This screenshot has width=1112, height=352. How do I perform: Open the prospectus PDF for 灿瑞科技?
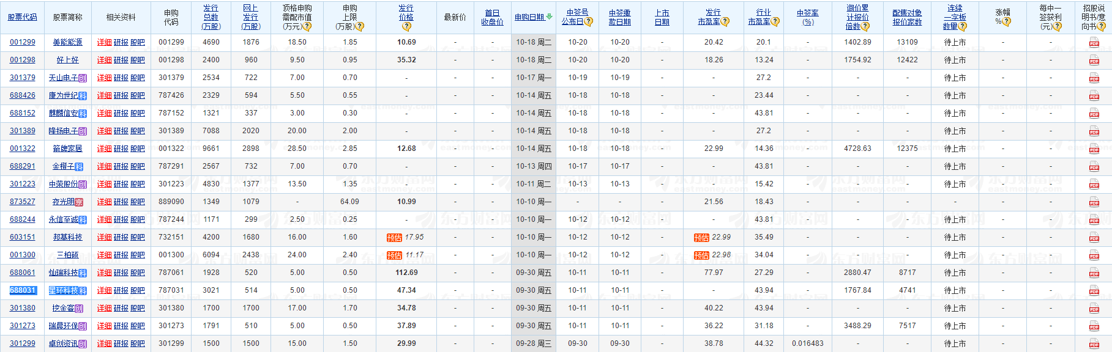1094,273
